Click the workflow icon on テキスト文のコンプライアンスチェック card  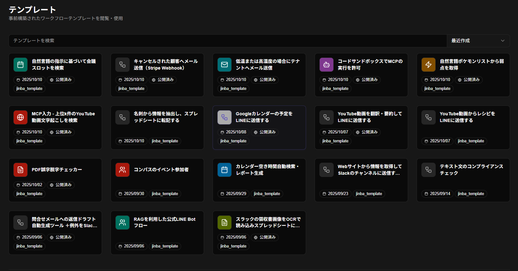428,170
